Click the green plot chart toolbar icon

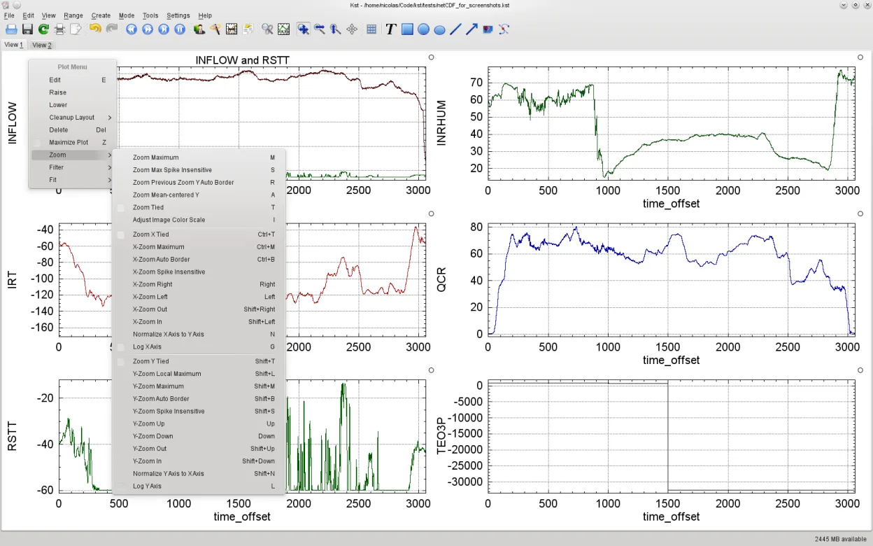[x=283, y=29]
